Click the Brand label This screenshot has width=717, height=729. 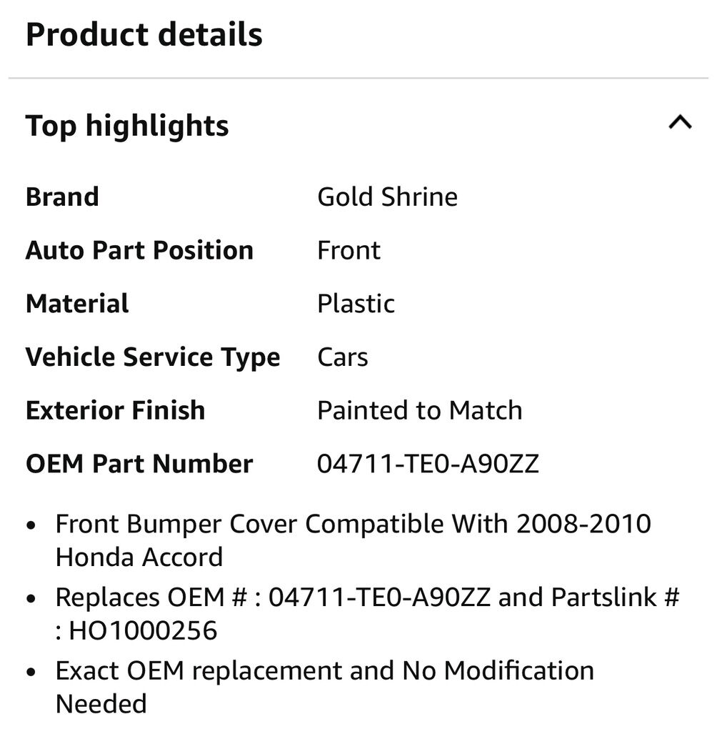tap(62, 197)
